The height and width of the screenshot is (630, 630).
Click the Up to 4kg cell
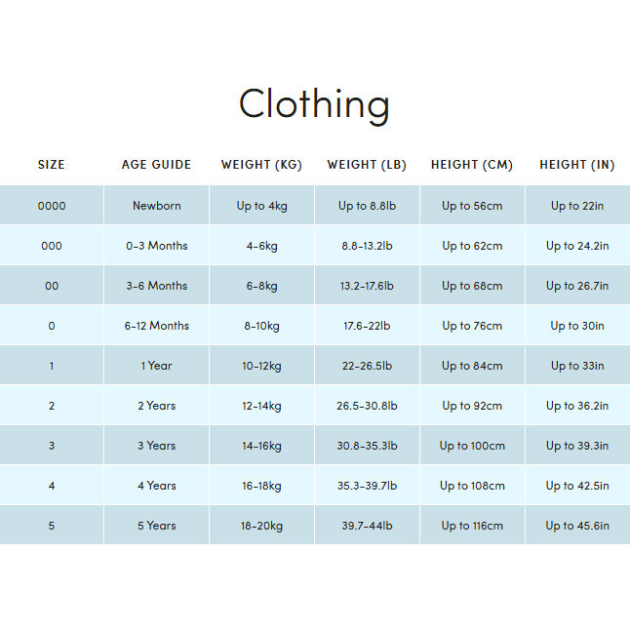pyautogui.click(x=261, y=206)
